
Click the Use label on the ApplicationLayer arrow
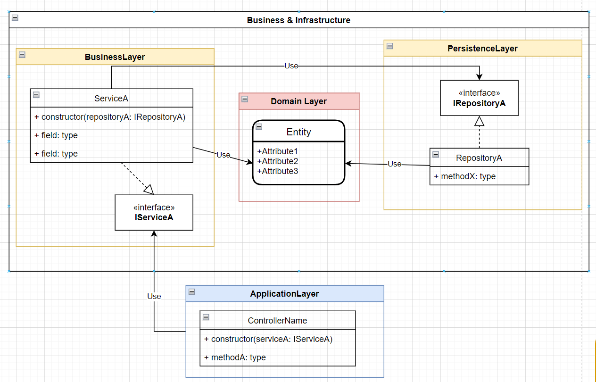(154, 296)
